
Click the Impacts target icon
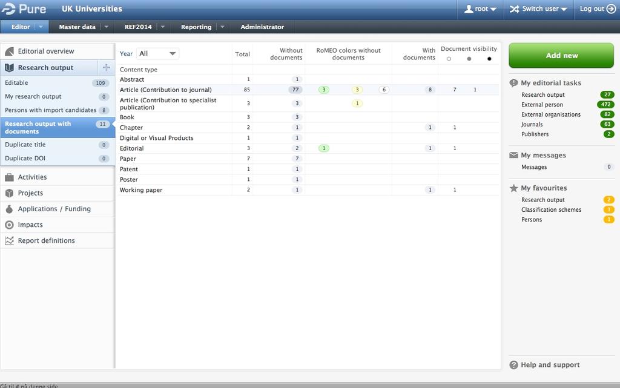coord(9,225)
